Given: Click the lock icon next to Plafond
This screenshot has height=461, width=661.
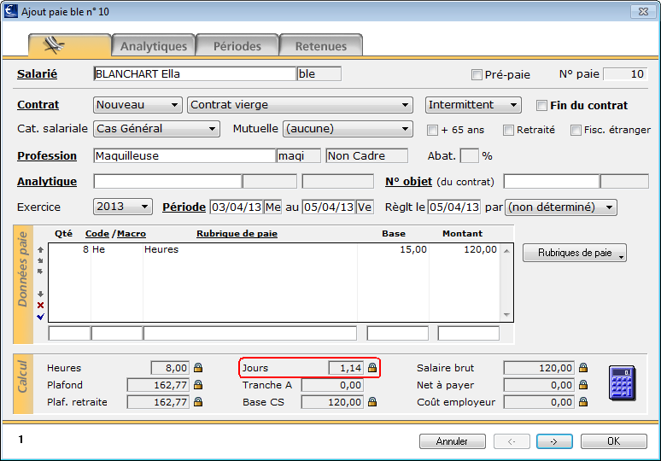Looking at the screenshot, I should [198, 385].
